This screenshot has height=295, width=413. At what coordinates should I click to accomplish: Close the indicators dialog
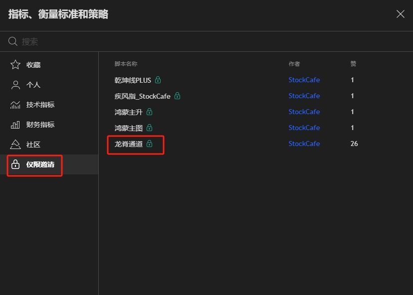401,14
